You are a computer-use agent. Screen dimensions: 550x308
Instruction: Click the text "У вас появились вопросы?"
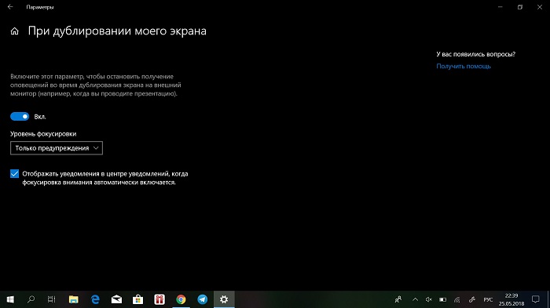pos(475,54)
